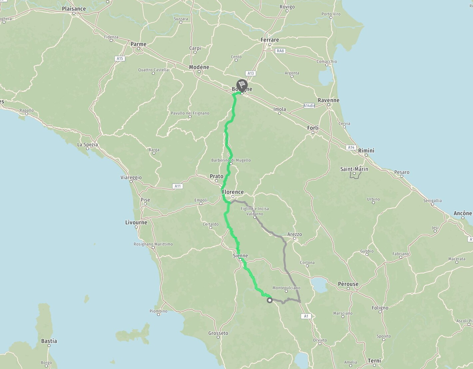Image resolution: width=473 pixels, height=369 pixels.
Task: Select the Ancône city label
Action: [x=463, y=213]
